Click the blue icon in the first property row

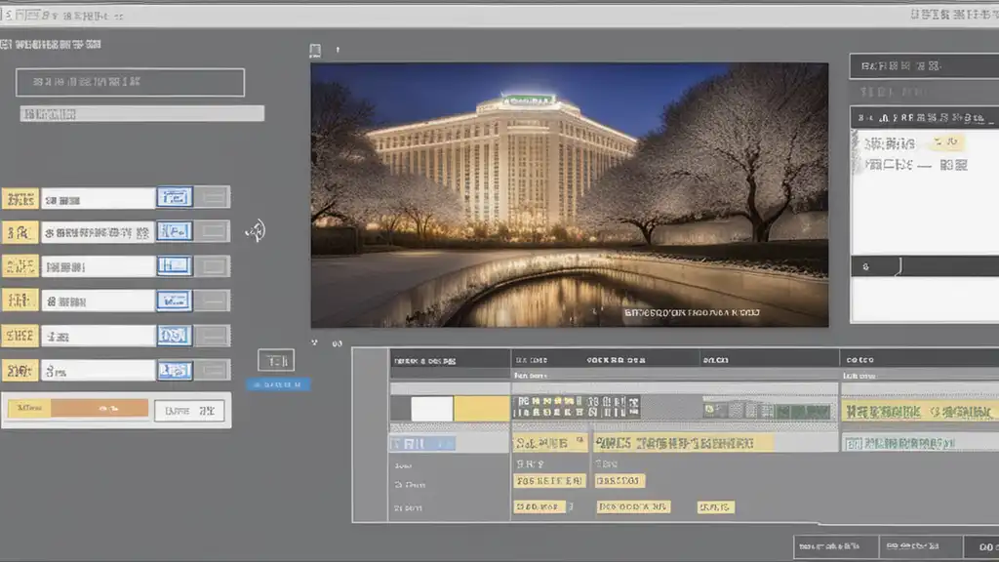pos(175,197)
